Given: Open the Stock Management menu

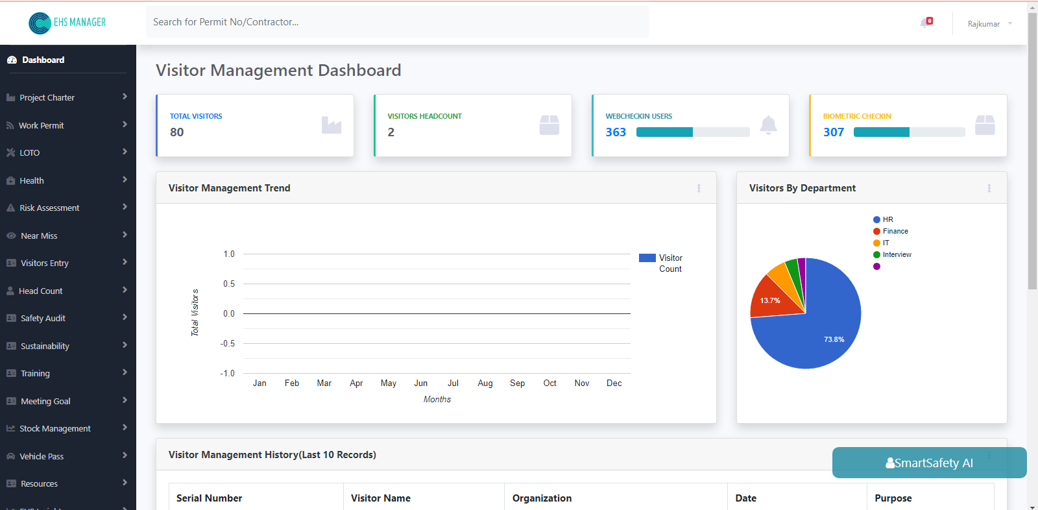Looking at the screenshot, I should tap(55, 429).
